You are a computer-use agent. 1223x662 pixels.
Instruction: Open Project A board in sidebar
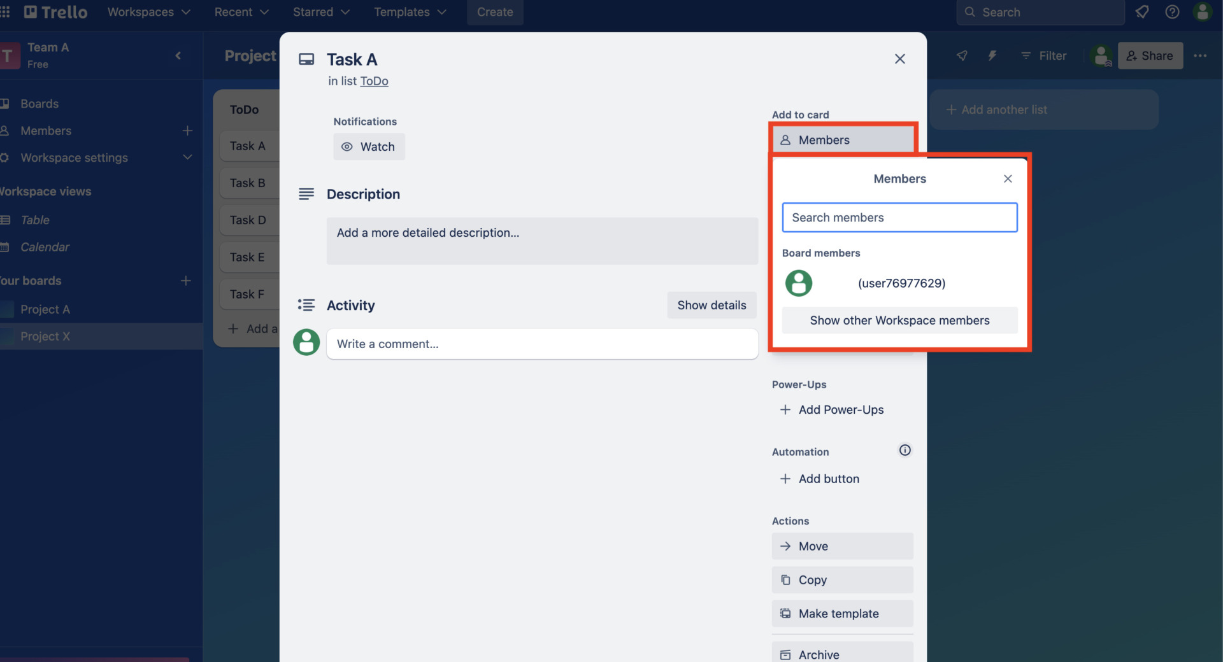click(45, 309)
